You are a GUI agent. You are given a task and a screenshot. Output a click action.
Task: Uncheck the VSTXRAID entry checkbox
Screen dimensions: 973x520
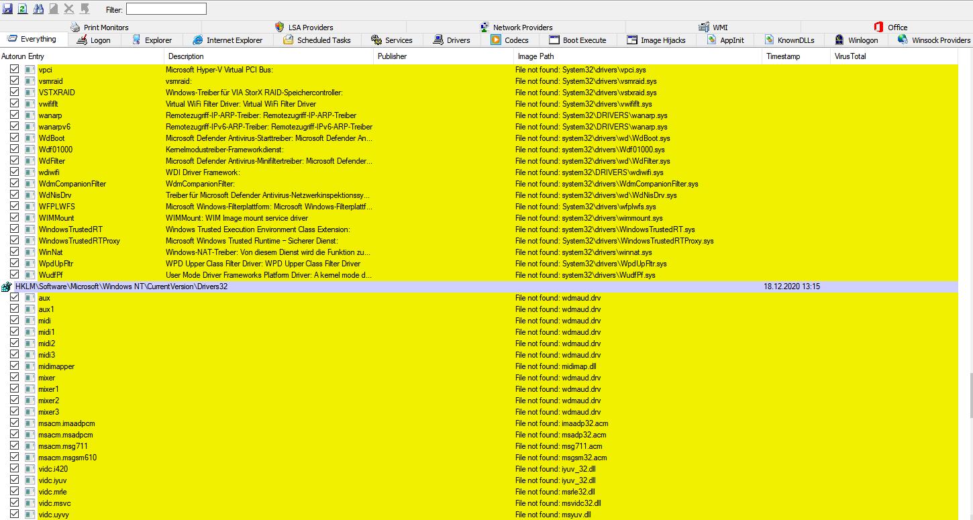pos(14,93)
